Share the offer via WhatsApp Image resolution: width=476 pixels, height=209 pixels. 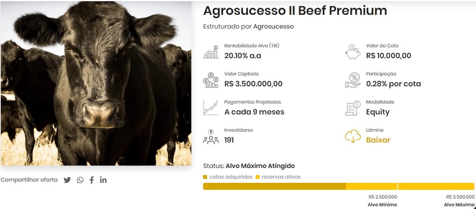(80, 180)
